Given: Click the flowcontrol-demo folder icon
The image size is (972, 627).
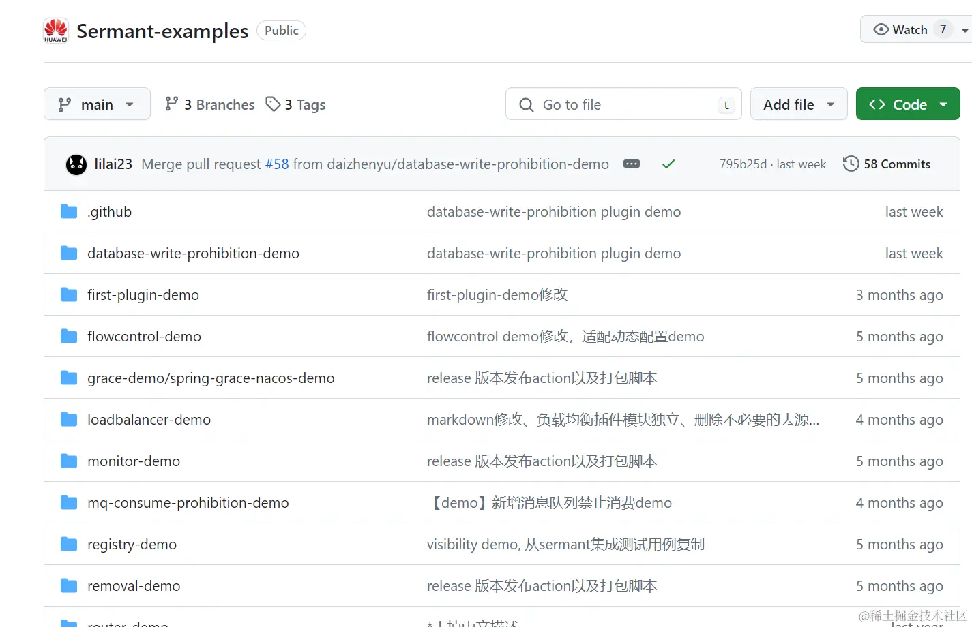Looking at the screenshot, I should pos(69,337).
